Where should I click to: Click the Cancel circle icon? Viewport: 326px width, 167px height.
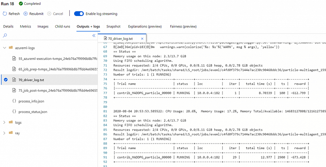tap(49, 14)
